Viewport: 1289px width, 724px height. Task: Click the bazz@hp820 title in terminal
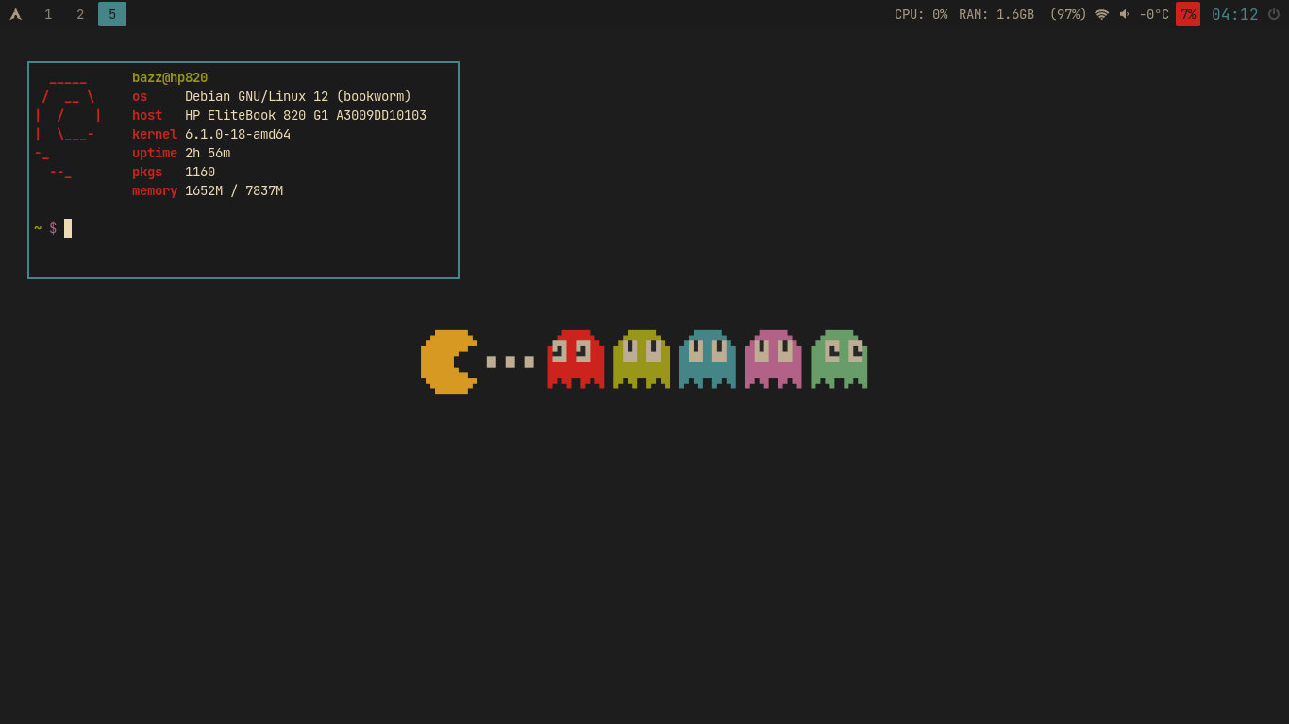pyautogui.click(x=170, y=78)
